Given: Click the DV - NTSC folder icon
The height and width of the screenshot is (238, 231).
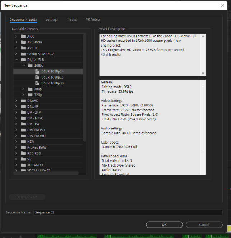Looking at the screenshot, I should pyautogui.click(x=23, y=118).
